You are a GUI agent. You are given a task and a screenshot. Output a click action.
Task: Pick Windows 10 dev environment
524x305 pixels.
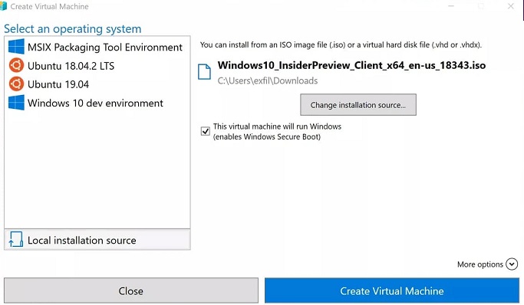point(97,103)
